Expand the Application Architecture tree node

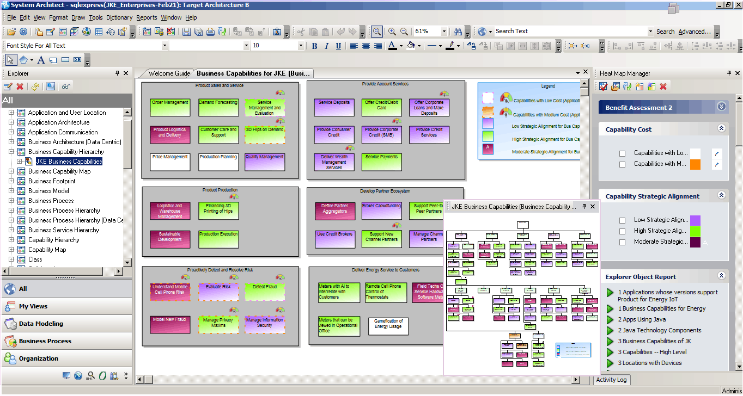coord(11,122)
